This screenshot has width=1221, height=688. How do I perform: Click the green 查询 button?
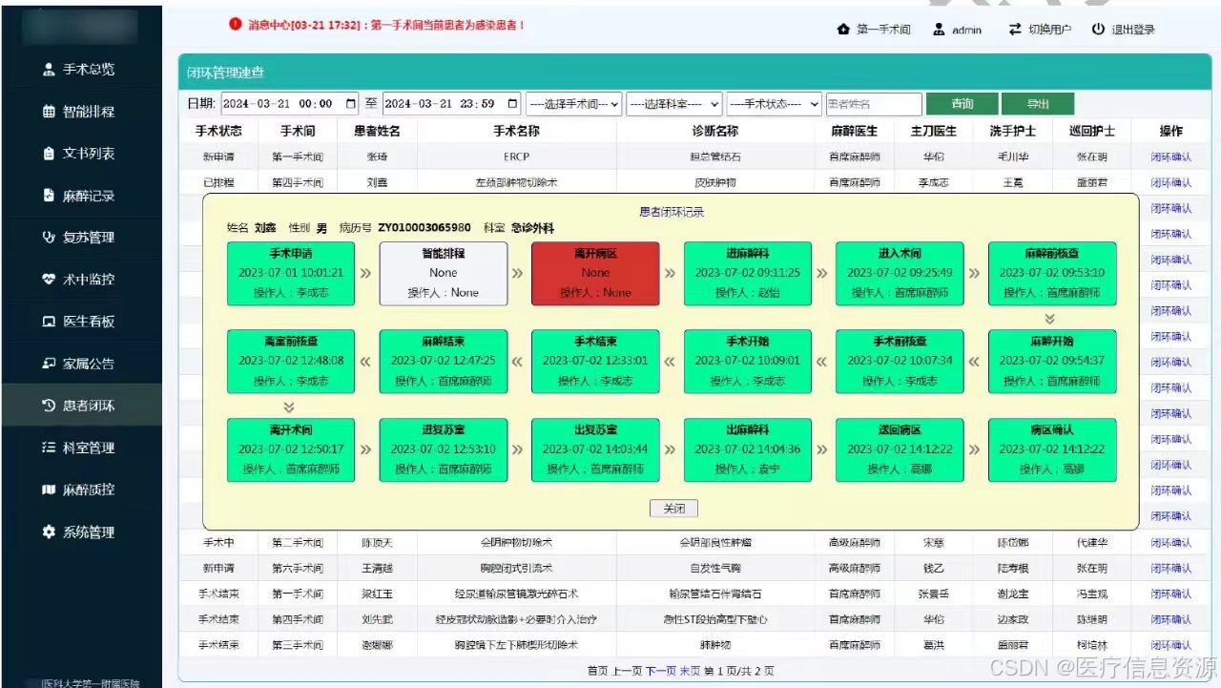(x=962, y=104)
